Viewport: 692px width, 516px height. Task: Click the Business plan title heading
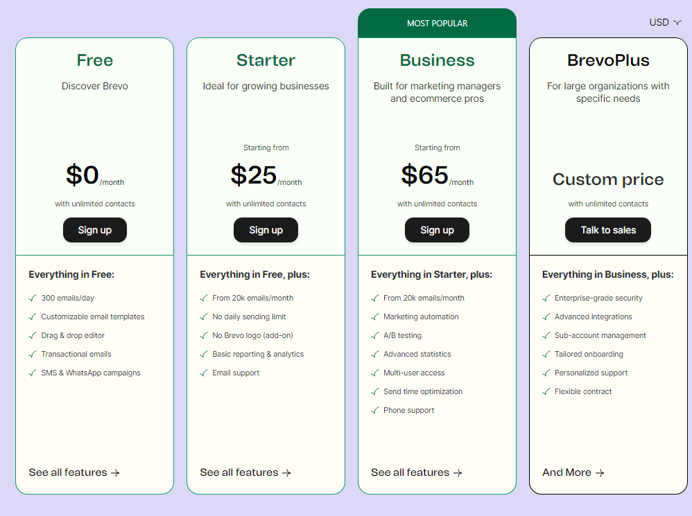pyautogui.click(x=437, y=60)
